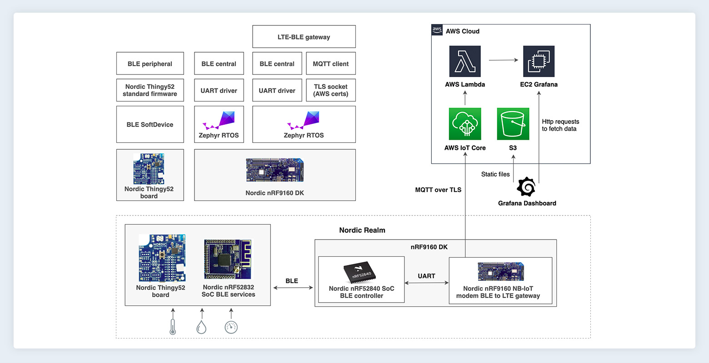Click the TLS socket (AWS certs) block
Image resolution: width=709 pixels, height=363 pixels.
click(331, 90)
